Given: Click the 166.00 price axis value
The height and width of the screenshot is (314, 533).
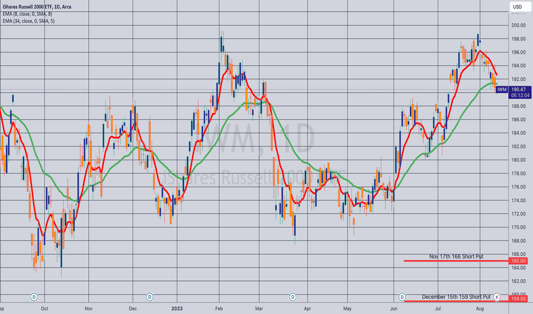Looking at the screenshot, I should (518, 254).
